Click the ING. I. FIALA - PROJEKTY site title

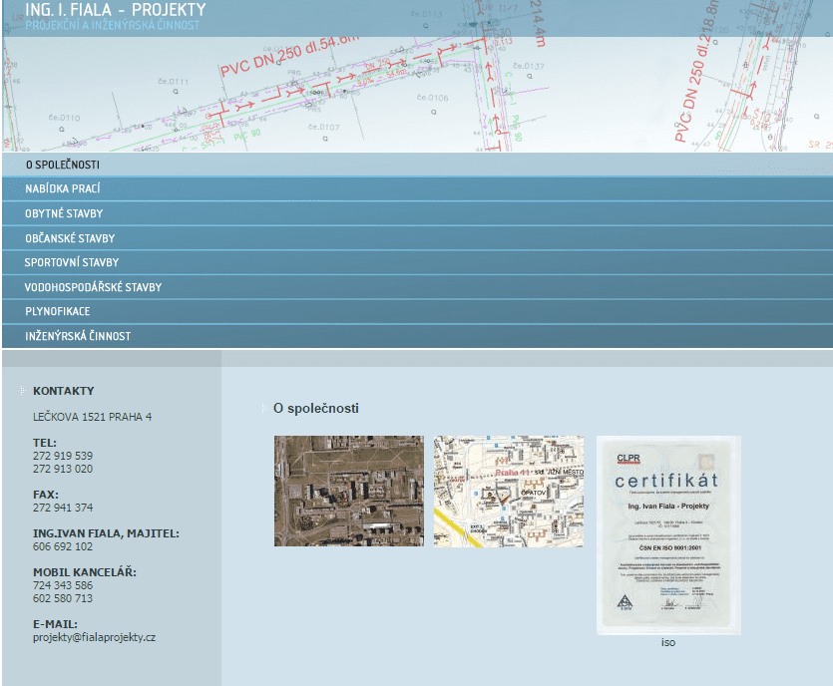coord(116,10)
